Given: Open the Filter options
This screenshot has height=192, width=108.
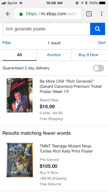Looking at the screenshot, I should (7, 43).
